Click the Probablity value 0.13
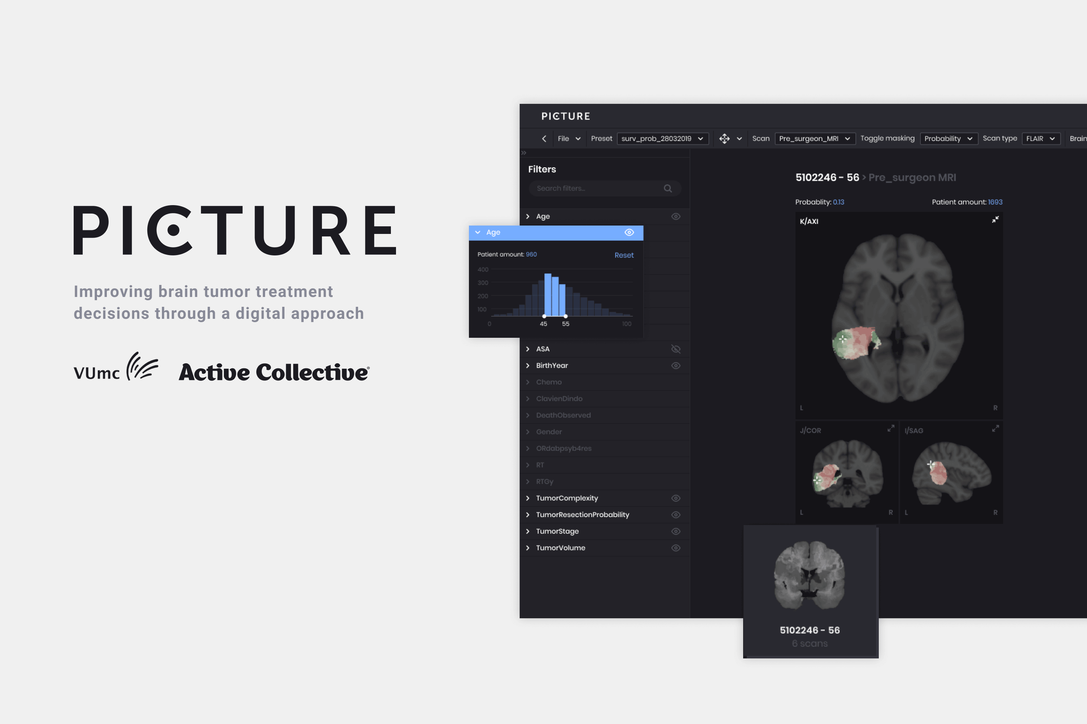This screenshot has width=1087, height=724. (x=838, y=202)
